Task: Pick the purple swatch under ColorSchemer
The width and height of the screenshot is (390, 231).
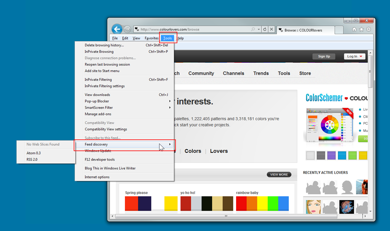Action: point(331,155)
